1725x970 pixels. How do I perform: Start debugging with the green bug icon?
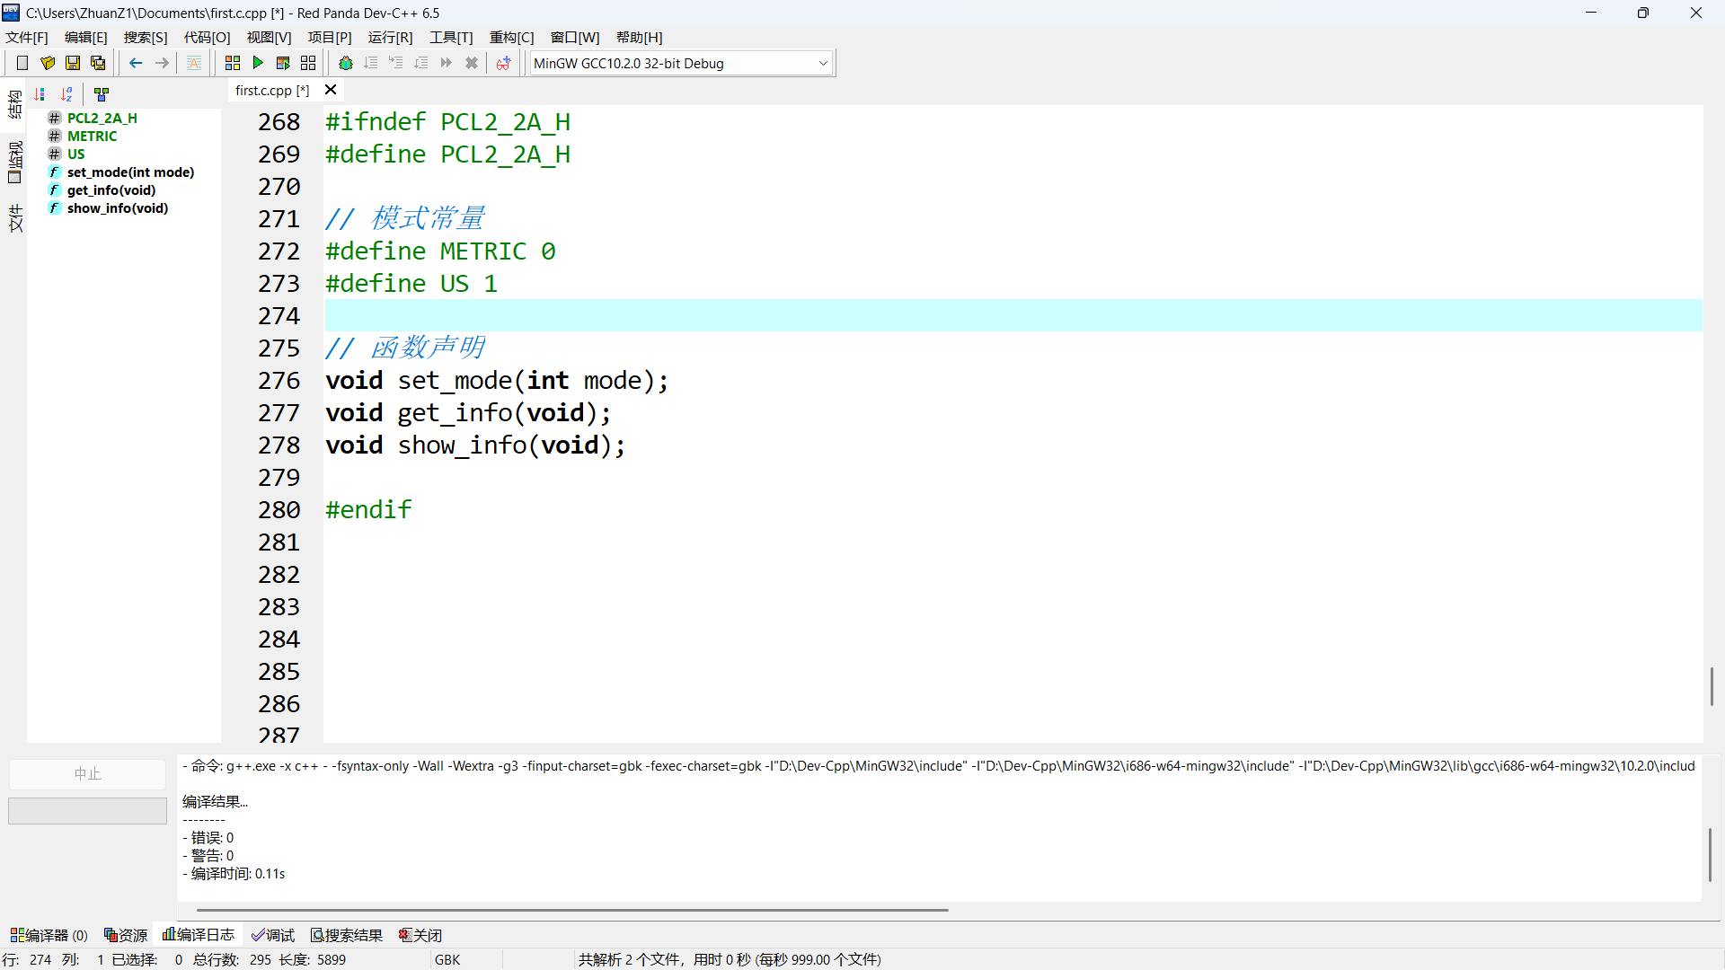pos(346,63)
